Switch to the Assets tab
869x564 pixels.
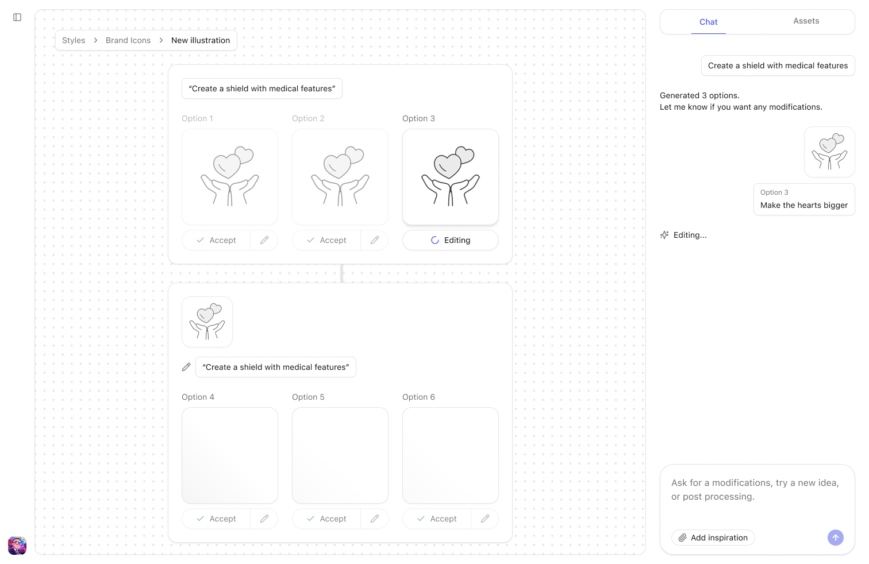806,21
